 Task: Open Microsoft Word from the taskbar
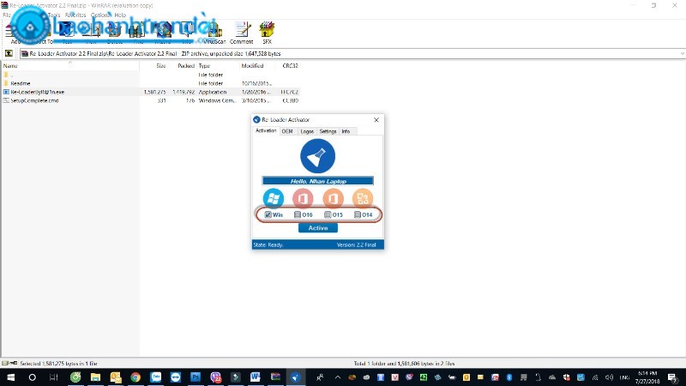click(x=256, y=377)
